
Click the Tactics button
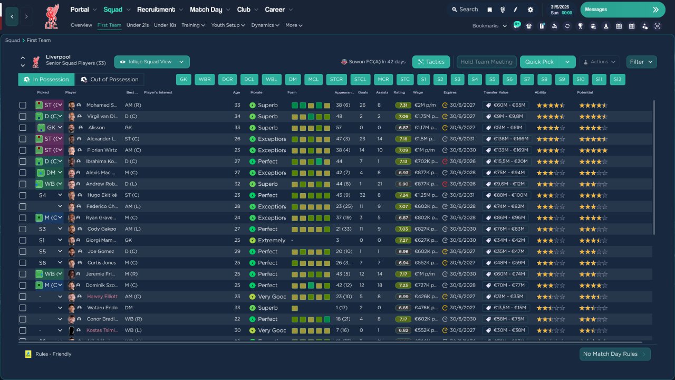tap(431, 62)
